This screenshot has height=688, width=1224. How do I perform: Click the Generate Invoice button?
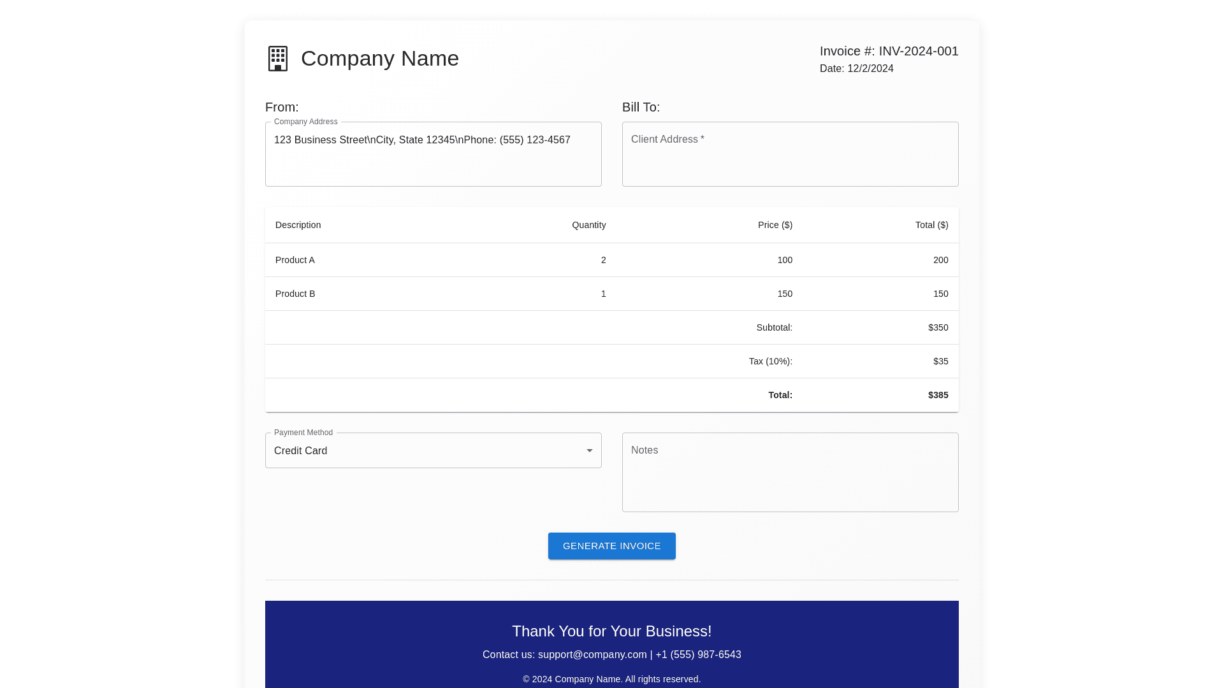coord(611,546)
